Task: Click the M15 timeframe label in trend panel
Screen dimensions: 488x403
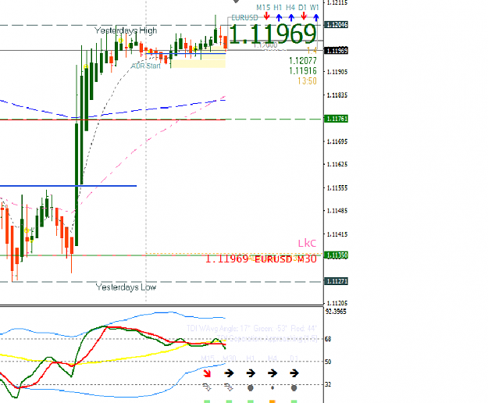Action: (x=263, y=7)
